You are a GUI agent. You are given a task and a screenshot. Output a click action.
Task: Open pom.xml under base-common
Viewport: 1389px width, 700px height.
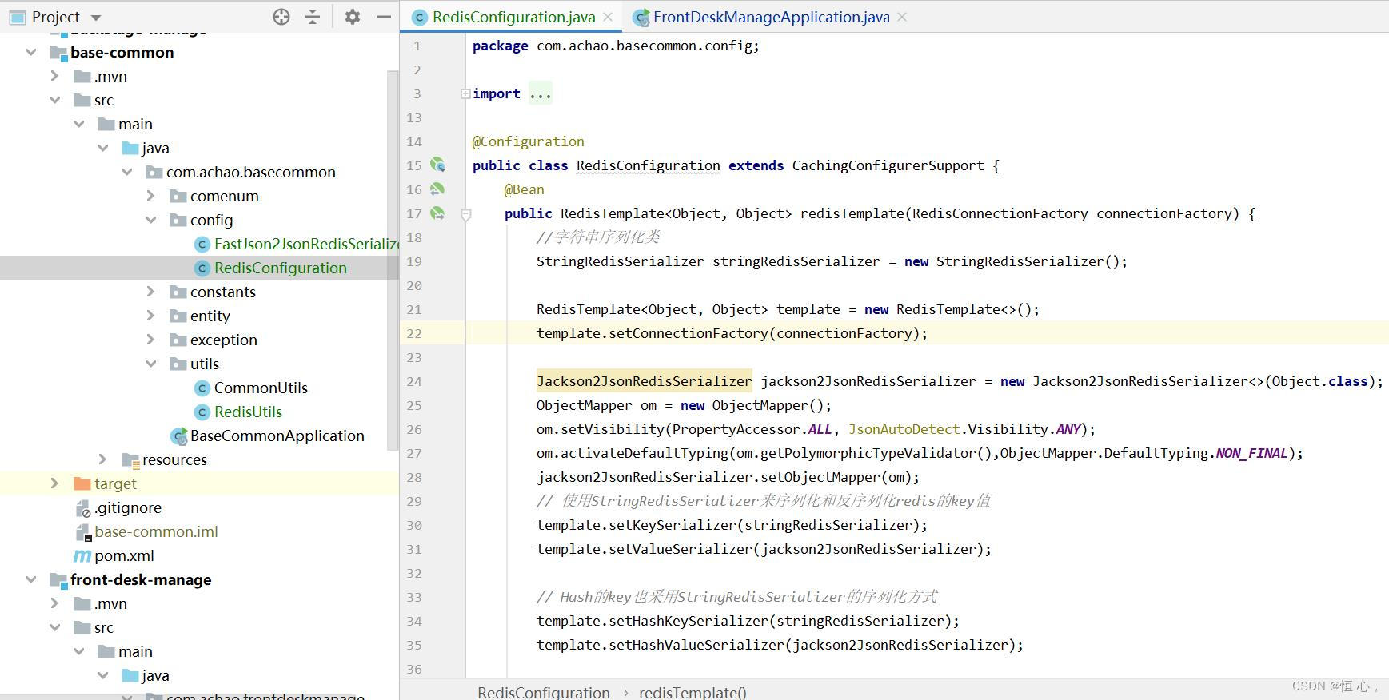124,555
